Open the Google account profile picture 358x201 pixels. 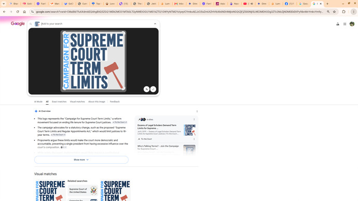[x=352, y=24]
